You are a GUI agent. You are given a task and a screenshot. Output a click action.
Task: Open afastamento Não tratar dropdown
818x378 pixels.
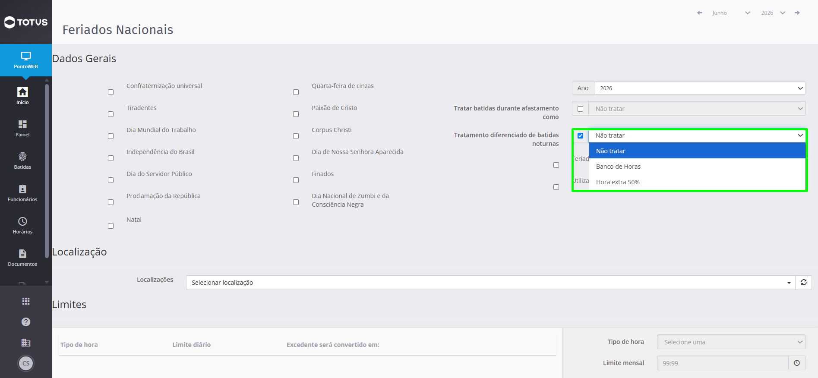[697, 109]
